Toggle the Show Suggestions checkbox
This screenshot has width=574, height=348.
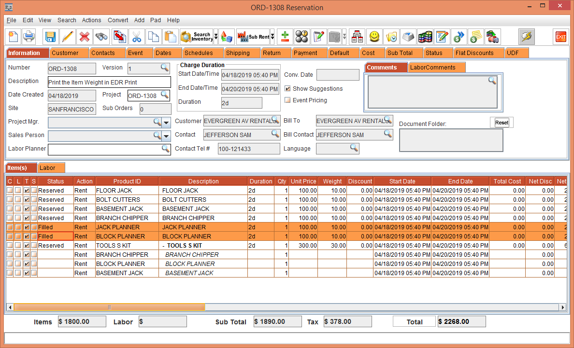tap(287, 89)
